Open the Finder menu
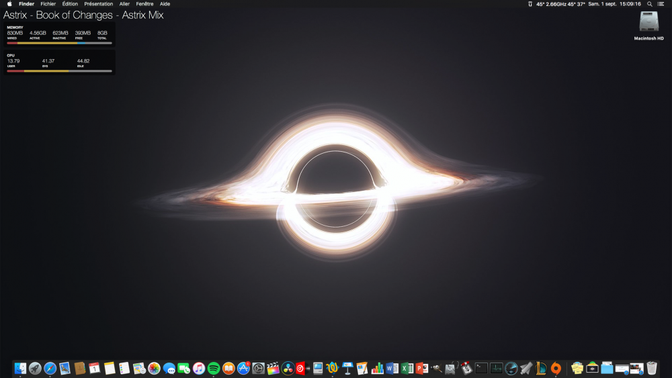672x378 pixels. [x=27, y=4]
